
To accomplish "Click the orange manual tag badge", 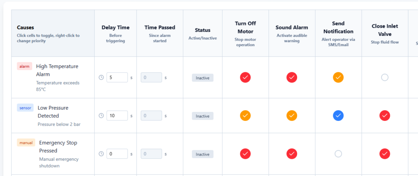I will pyautogui.click(x=26, y=143).
